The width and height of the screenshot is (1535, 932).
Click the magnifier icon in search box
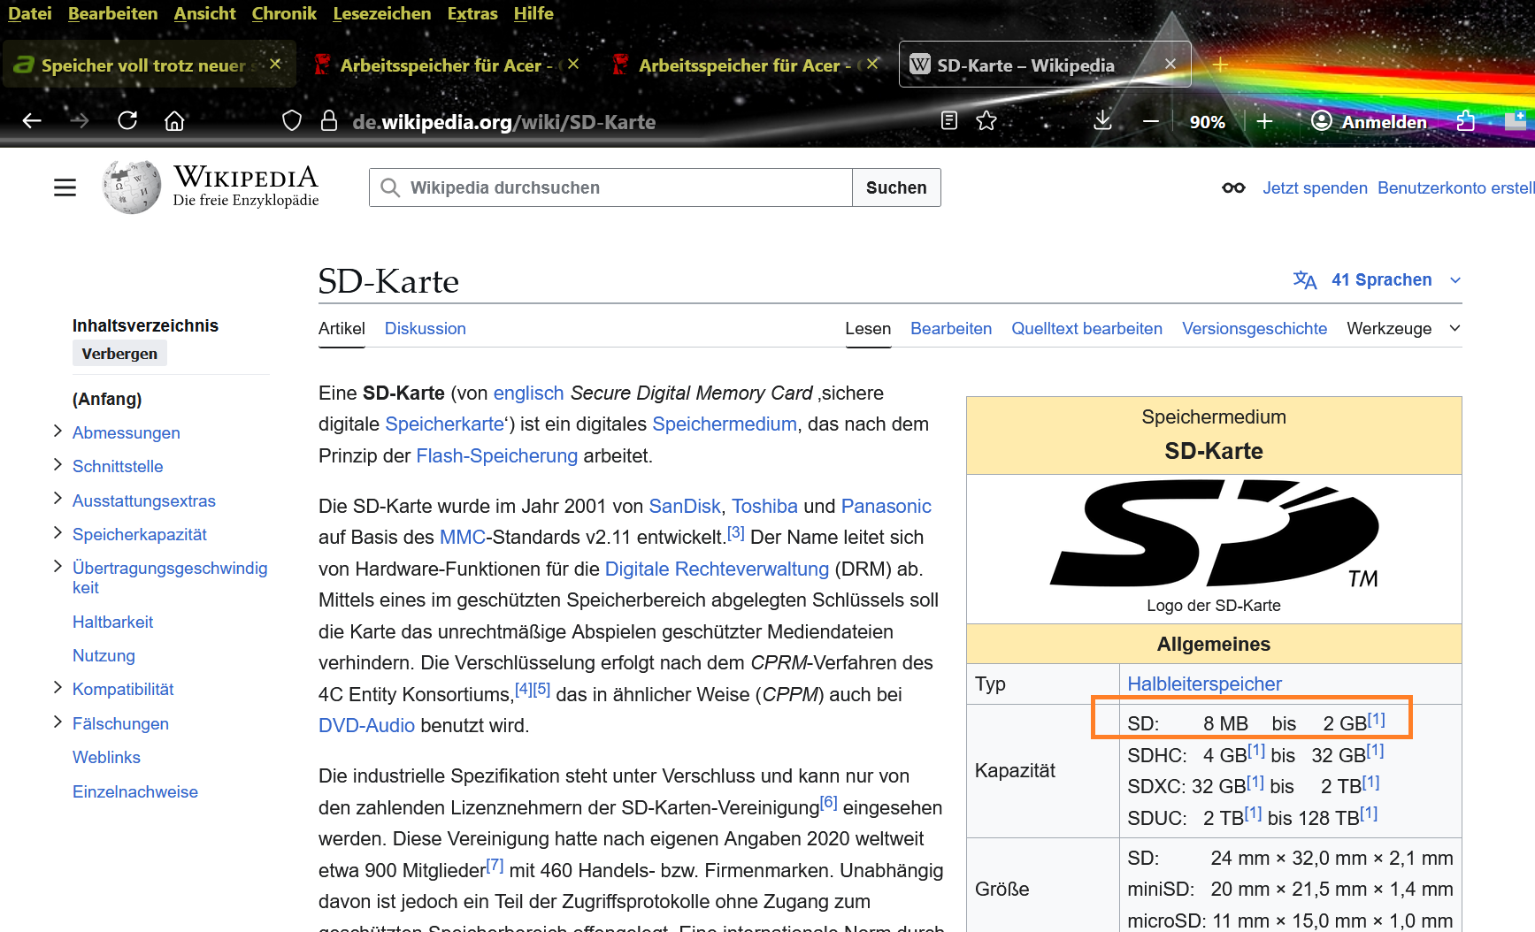click(389, 187)
